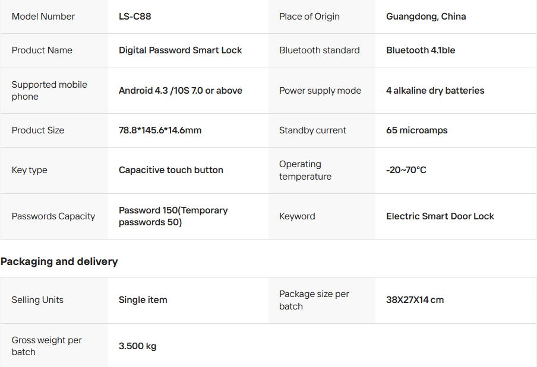The height and width of the screenshot is (367, 537).
Task: Click the 3.500 kg gross weight value
Action: 137,346
